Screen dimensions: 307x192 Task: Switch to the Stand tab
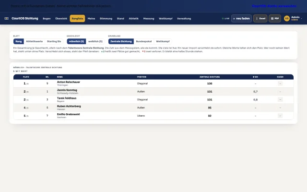(x=120, y=19)
